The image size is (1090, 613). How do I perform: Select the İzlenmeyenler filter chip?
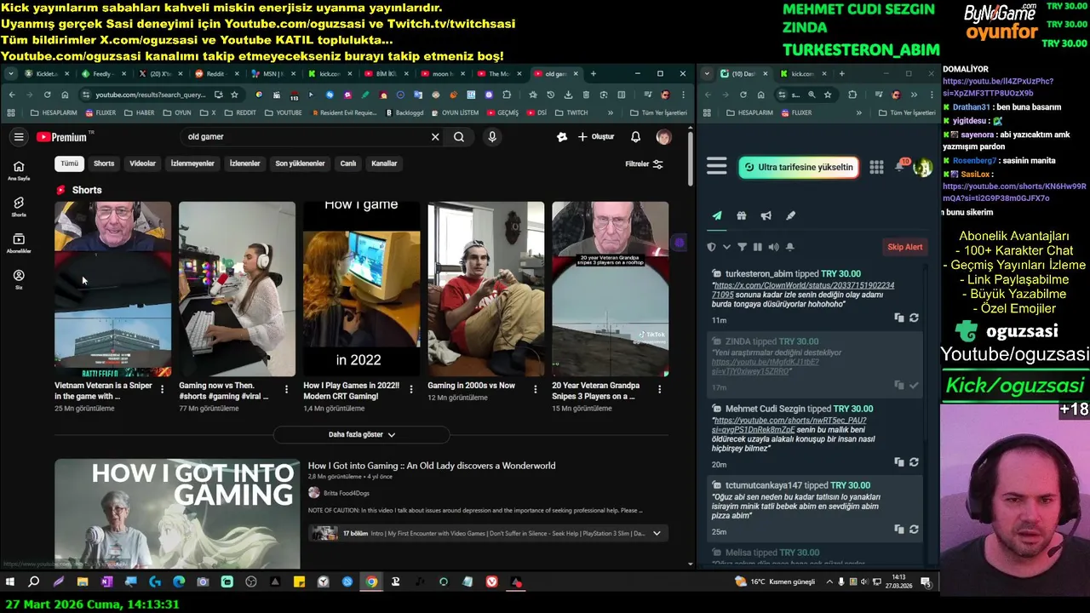[x=192, y=163]
